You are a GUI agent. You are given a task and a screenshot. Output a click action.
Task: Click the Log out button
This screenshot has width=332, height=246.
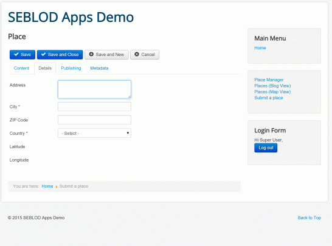pos(266,148)
